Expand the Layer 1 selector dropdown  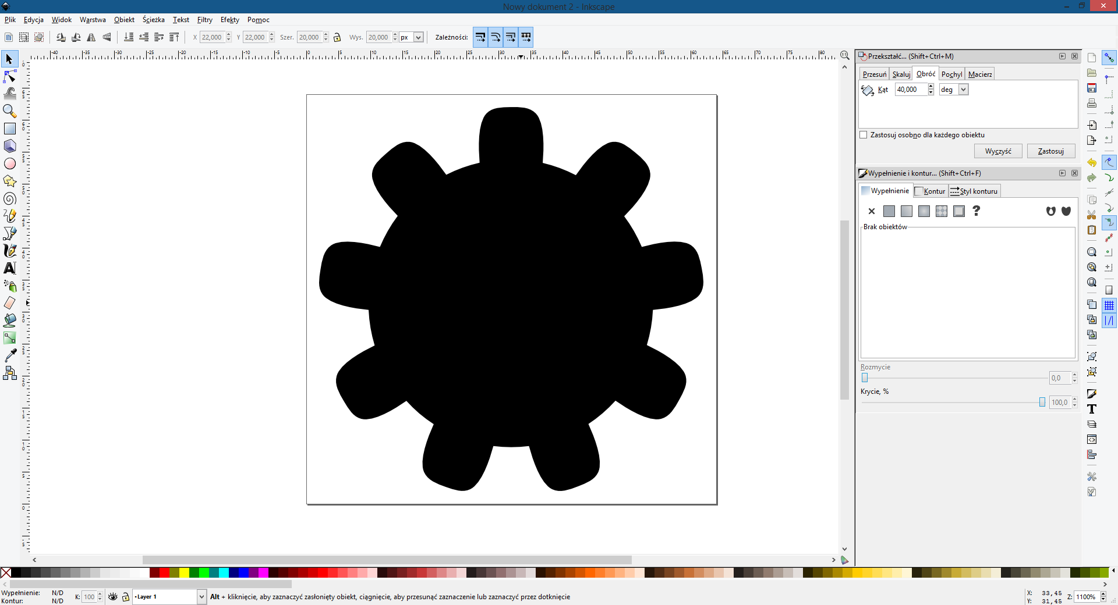point(201,597)
